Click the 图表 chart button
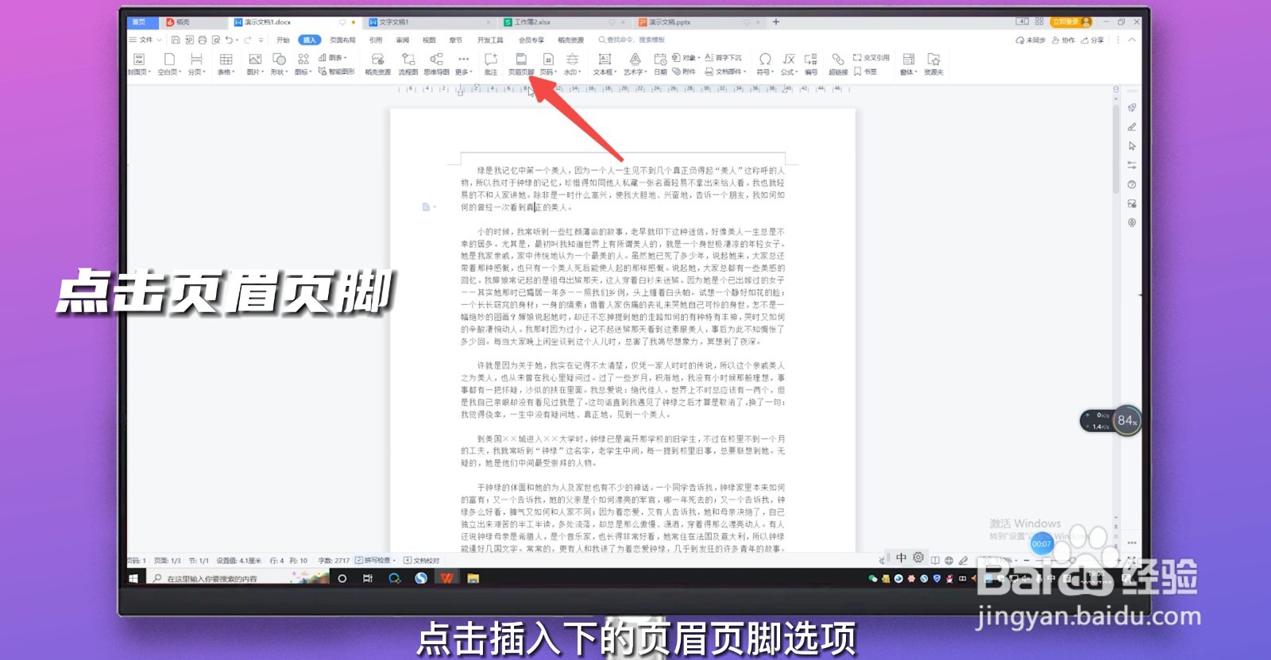The image size is (1271, 660). [x=334, y=57]
